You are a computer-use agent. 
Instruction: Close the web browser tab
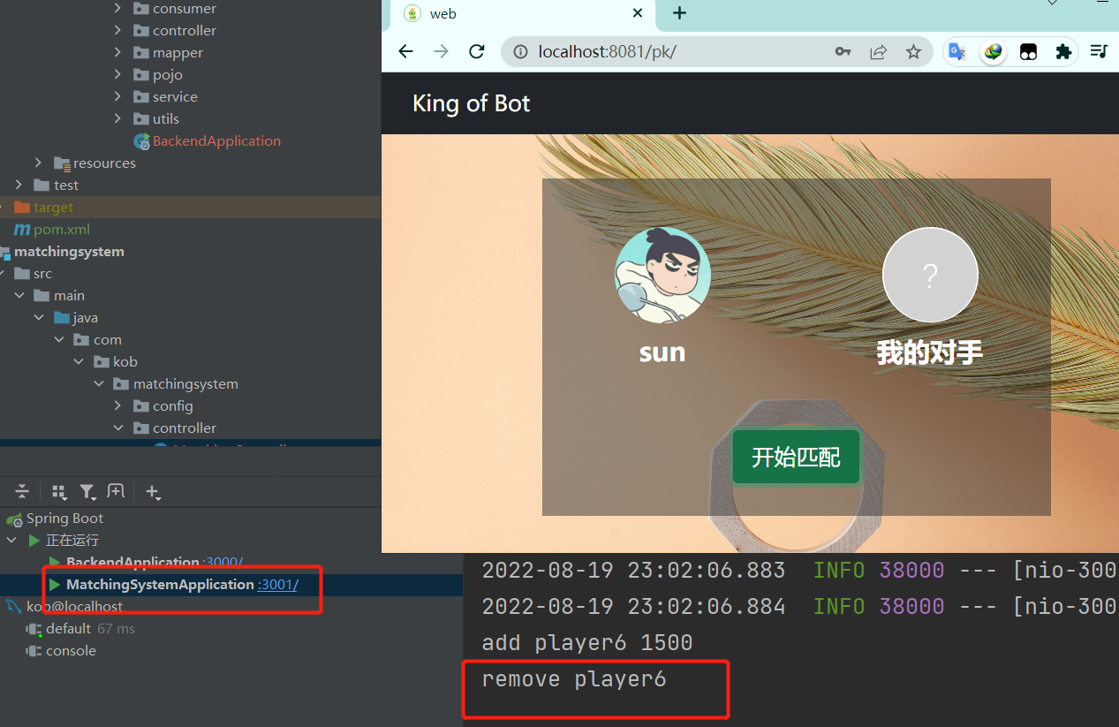click(x=638, y=13)
